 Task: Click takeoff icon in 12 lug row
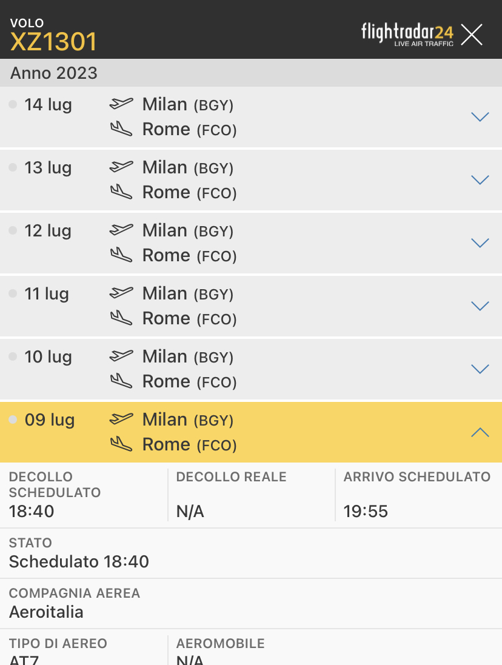click(x=121, y=230)
